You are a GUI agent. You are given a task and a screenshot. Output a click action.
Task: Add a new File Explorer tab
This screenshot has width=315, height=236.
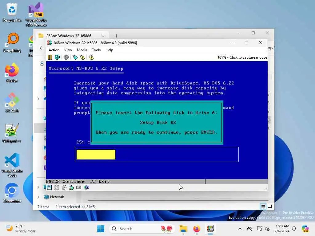click(116, 36)
